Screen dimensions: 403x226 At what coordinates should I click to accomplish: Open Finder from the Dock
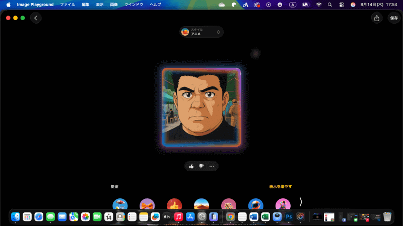(x=16, y=217)
